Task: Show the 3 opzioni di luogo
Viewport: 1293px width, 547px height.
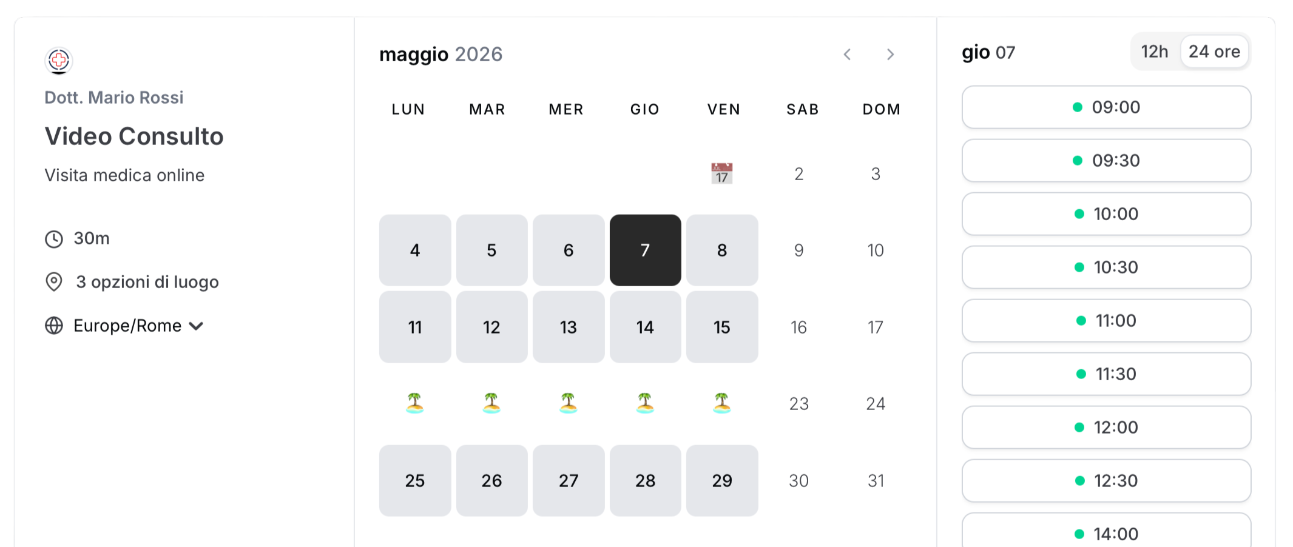Action: [x=147, y=282]
